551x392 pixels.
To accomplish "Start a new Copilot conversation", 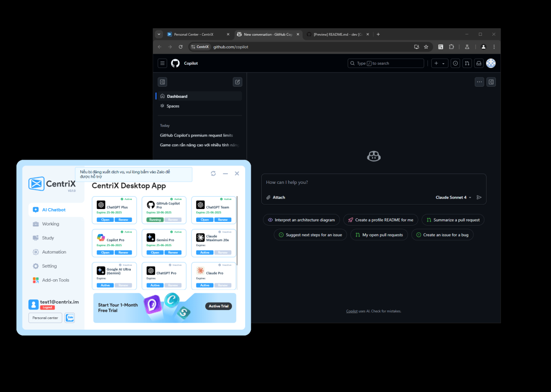I will click(237, 82).
